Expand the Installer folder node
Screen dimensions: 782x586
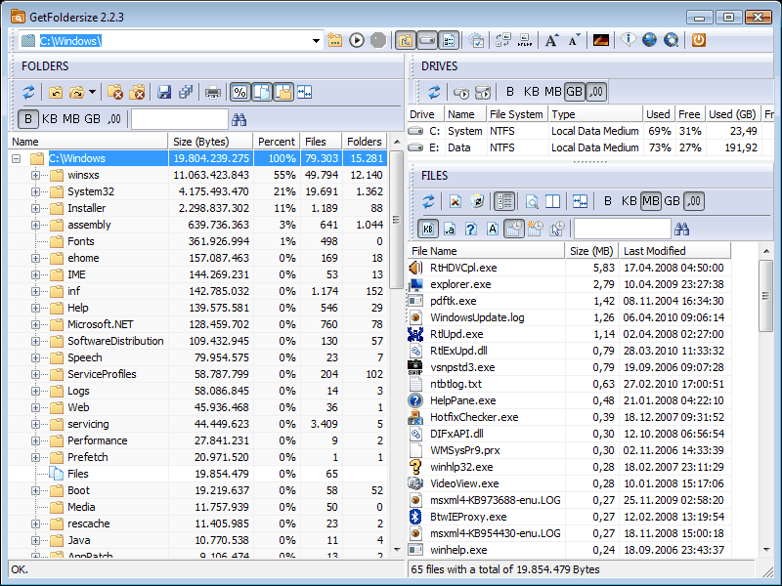(x=35, y=208)
